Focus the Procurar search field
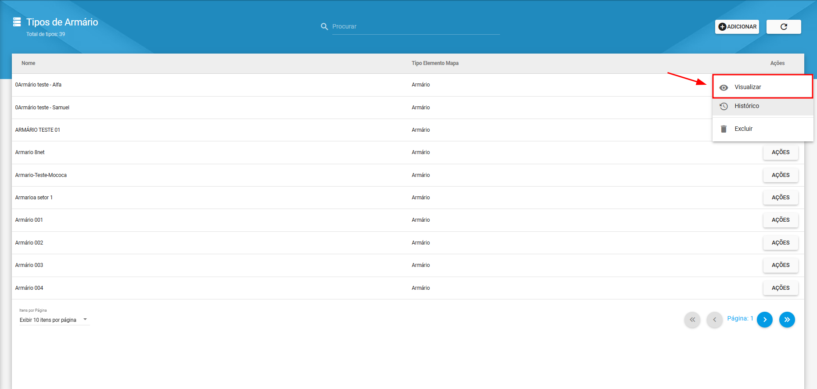The height and width of the screenshot is (389, 817). pos(416,26)
